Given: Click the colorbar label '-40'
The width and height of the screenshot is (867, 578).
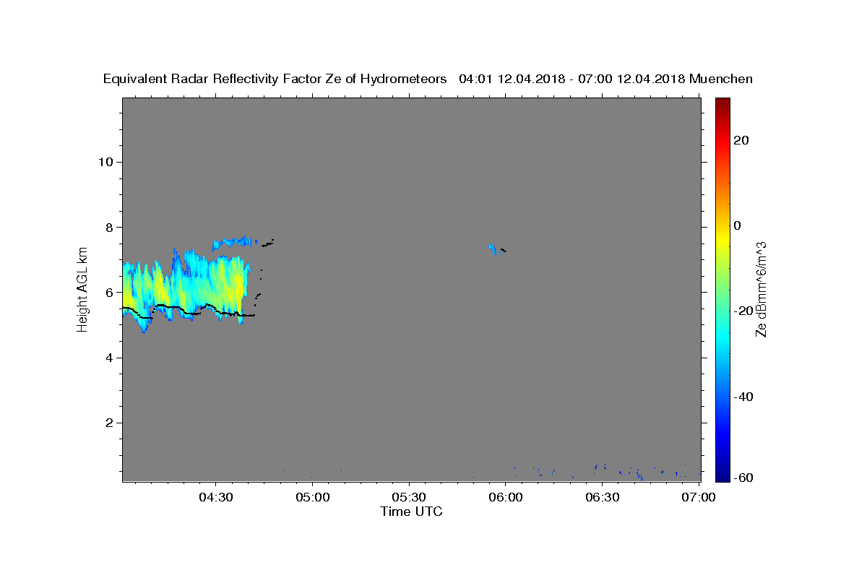Looking at the screenshot, I should [x=743, y=396].
